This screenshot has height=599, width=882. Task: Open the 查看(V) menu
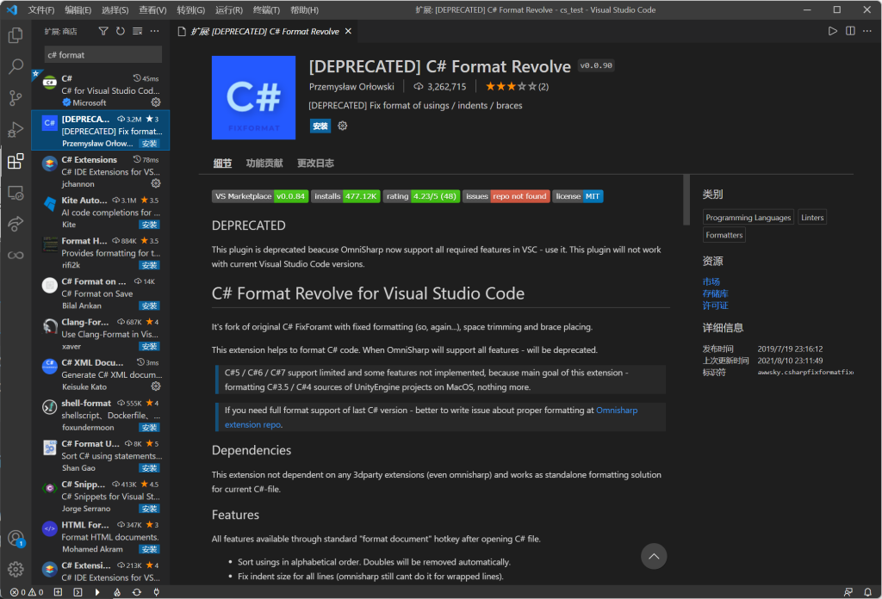pos(153,10)
